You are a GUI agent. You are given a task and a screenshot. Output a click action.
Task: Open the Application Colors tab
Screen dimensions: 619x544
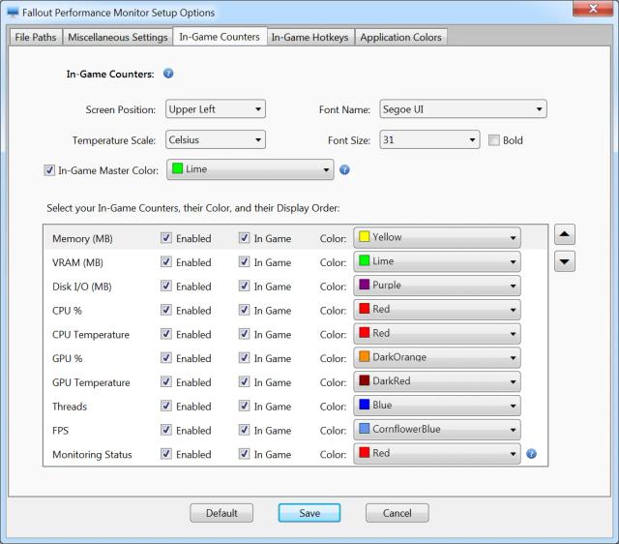pos(400,37)
